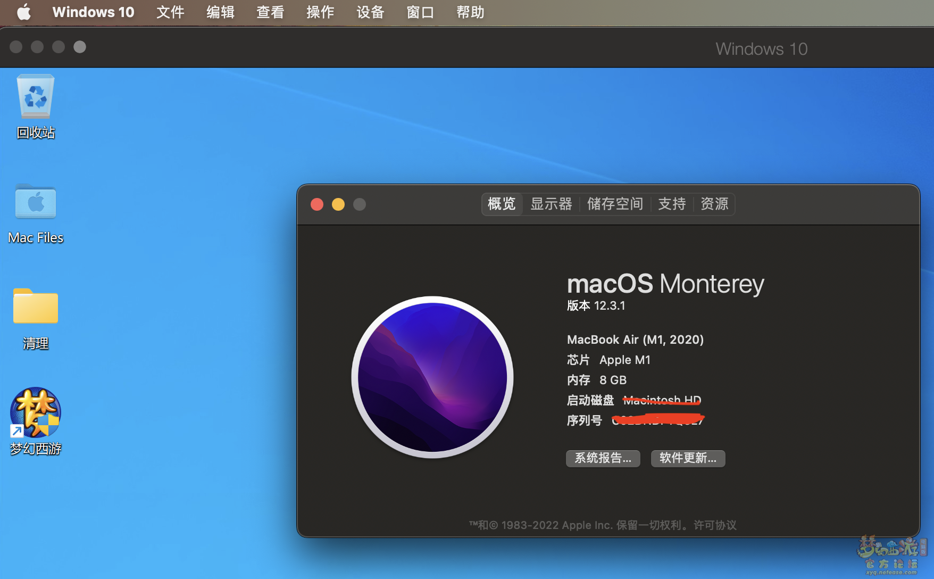934x579 pixels.
Task: Open the 窗口 menu
Action: 420,12
